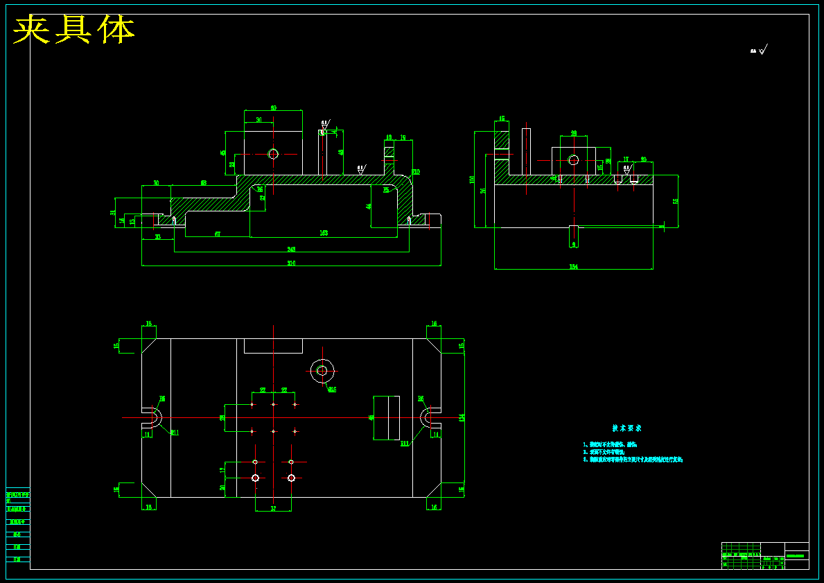The width and height of the screenshot is (824, 583).
Task: Select the R10 radius label
Action: (416, 172)
